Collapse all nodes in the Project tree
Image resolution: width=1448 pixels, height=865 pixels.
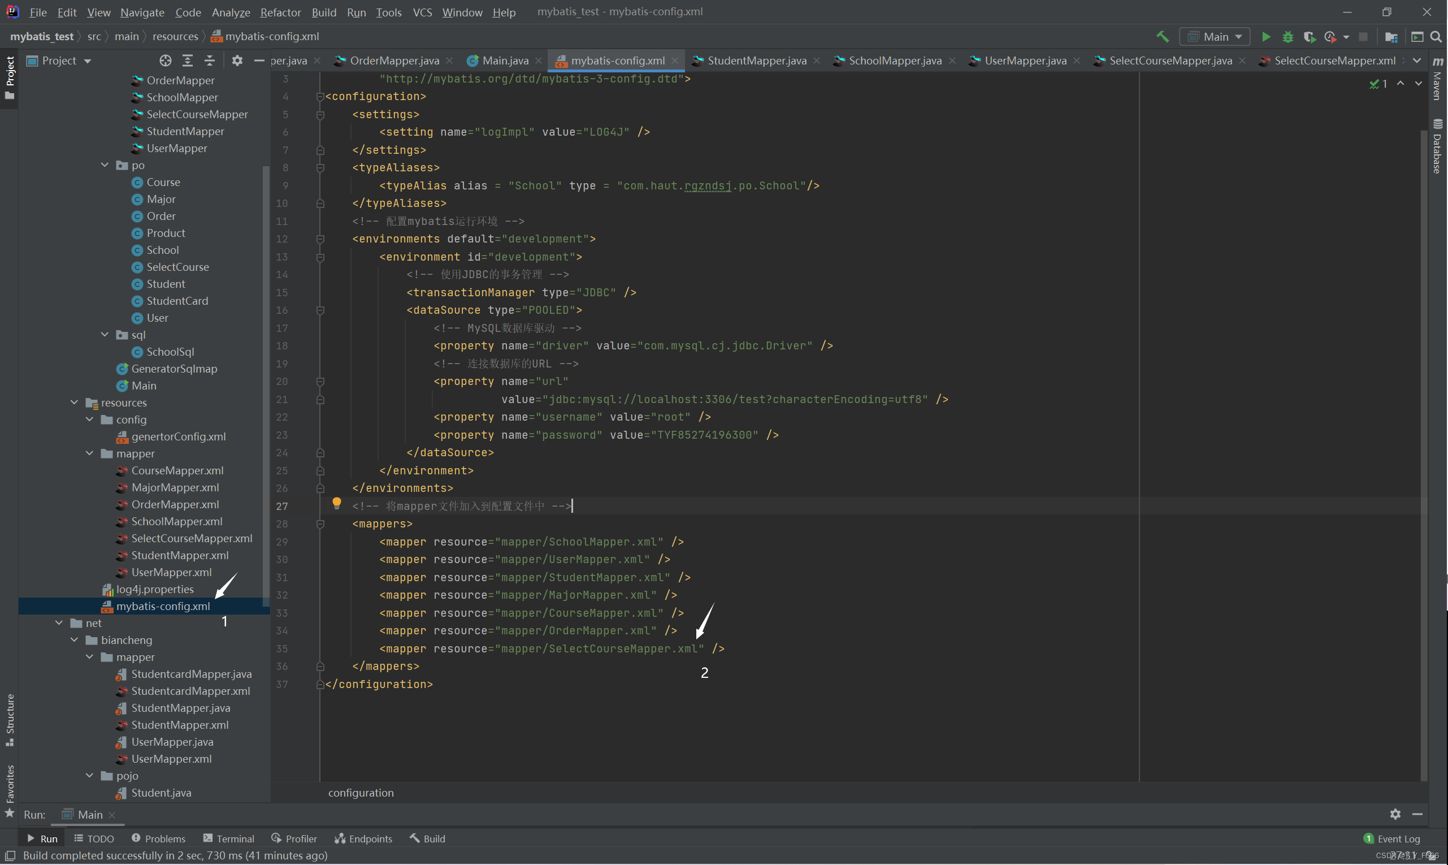209,60
